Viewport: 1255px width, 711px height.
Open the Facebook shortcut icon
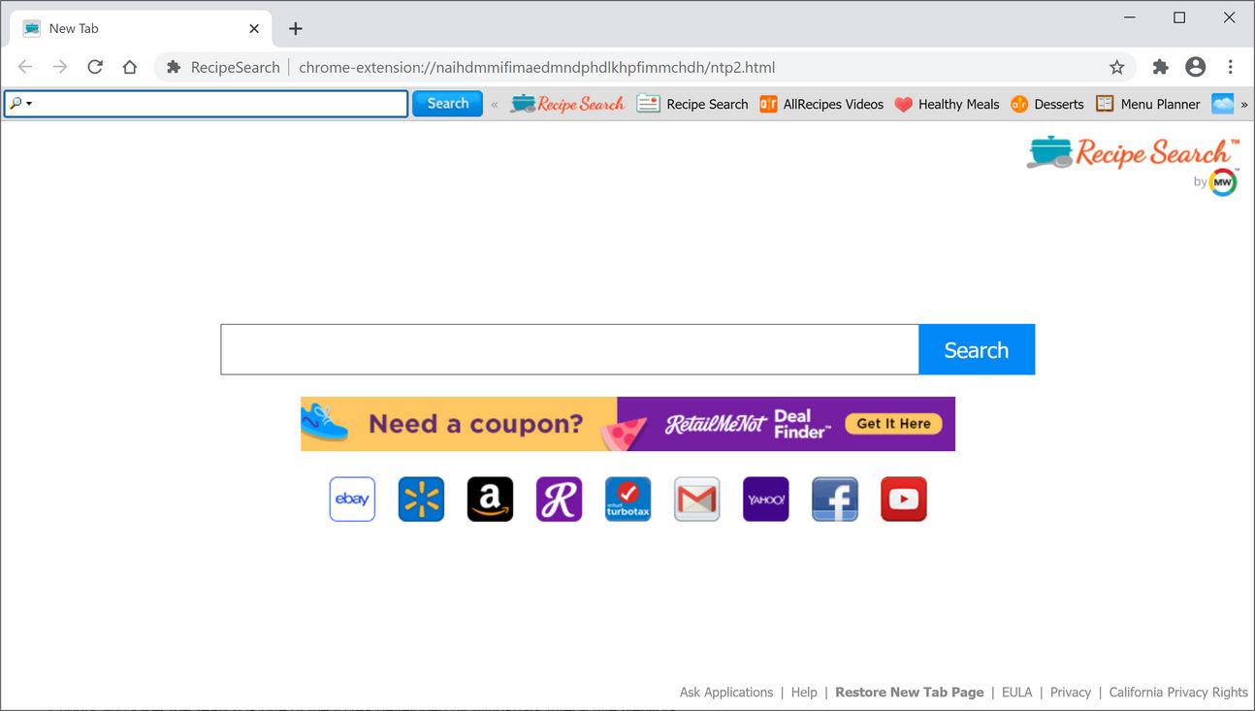[834, 499]
